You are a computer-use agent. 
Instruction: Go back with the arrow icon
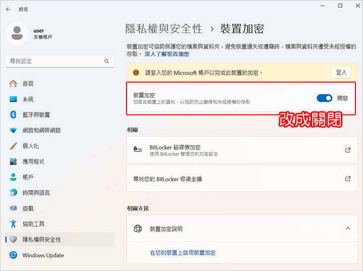click(x=9, y=9)
